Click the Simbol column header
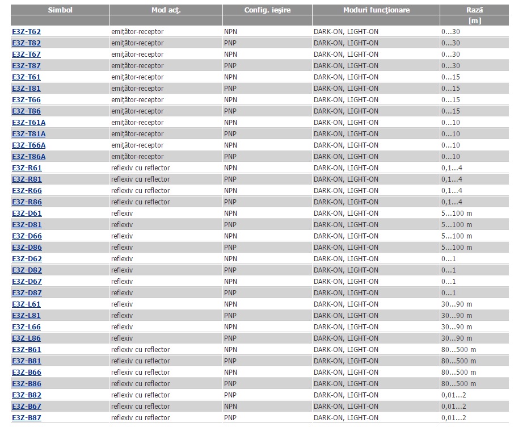The width and height of the screenshot is (514, 427). click(60, 10)
